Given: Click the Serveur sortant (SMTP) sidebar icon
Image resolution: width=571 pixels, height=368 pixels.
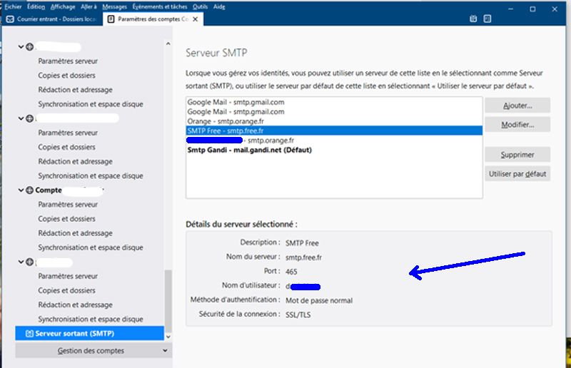Looking at the screenshot, I should coord(29,333).
